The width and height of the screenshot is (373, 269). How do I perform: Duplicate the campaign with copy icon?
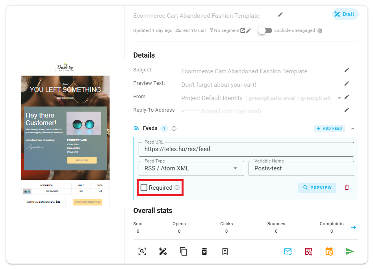[184, 251]
